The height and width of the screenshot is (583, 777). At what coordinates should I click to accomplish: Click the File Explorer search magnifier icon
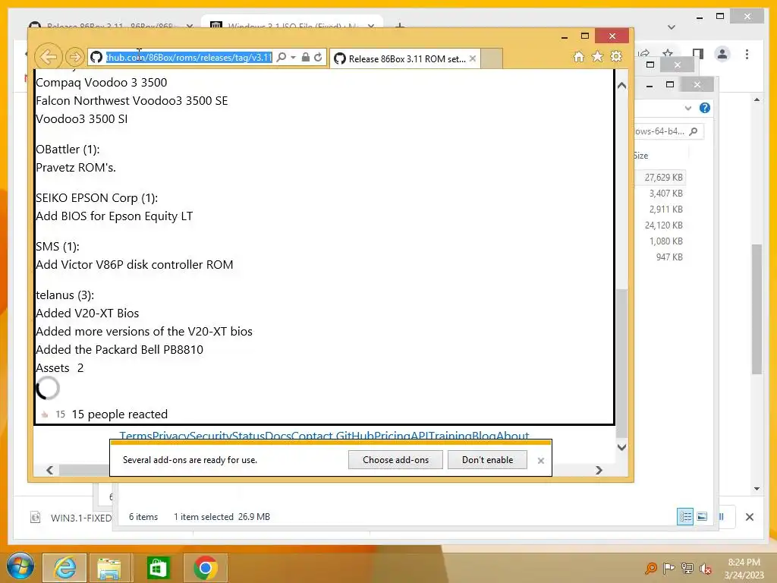coord(694,131)
